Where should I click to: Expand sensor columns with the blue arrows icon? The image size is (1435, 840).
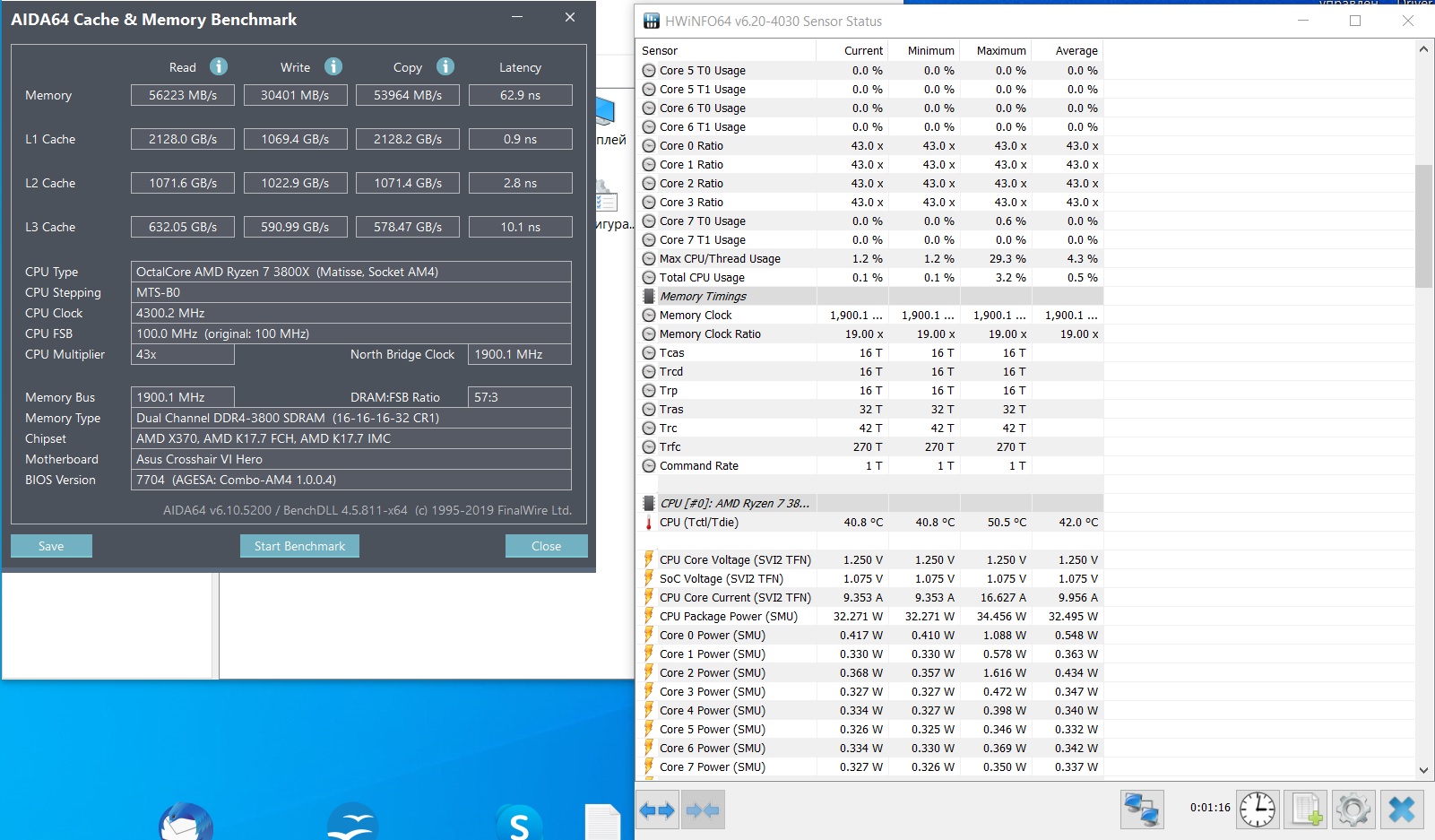coord(657,810)
